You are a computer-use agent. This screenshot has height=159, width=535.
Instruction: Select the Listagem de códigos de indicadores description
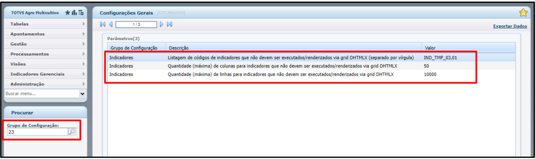[x=291, y=58]
